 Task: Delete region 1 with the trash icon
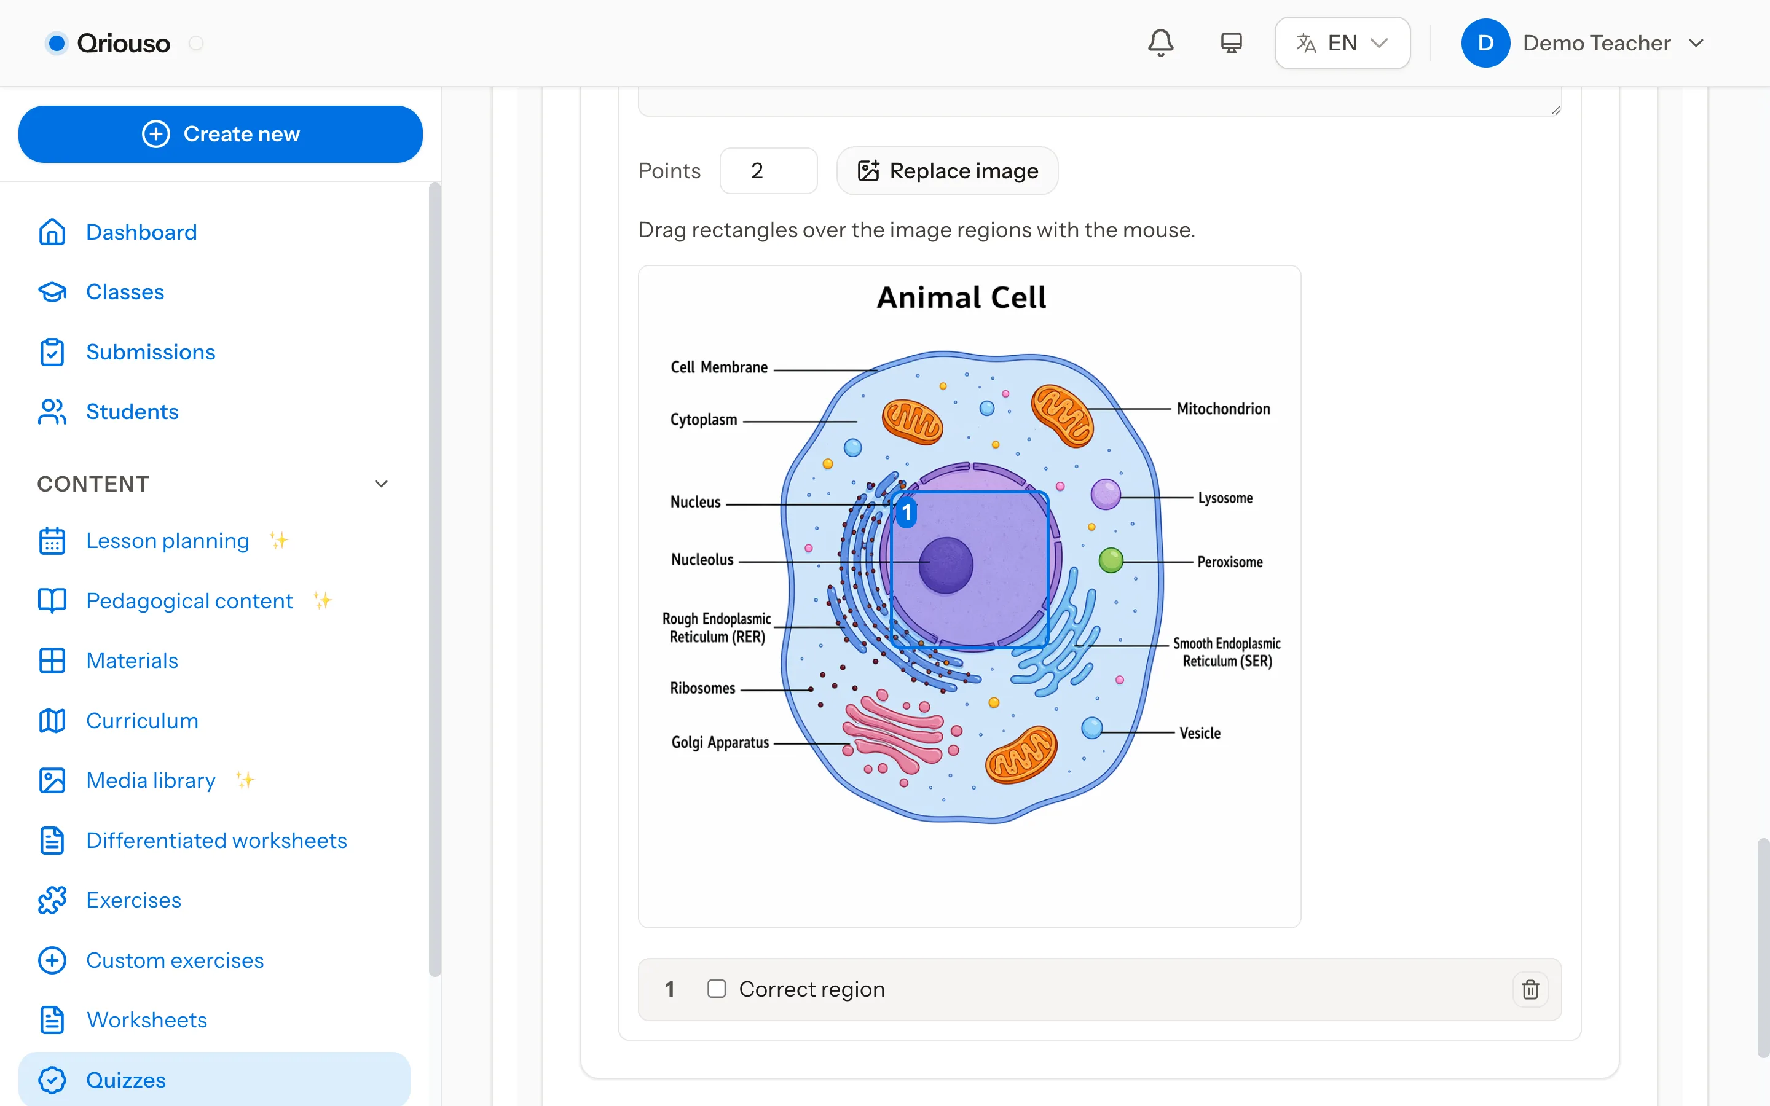(1530, 989)
